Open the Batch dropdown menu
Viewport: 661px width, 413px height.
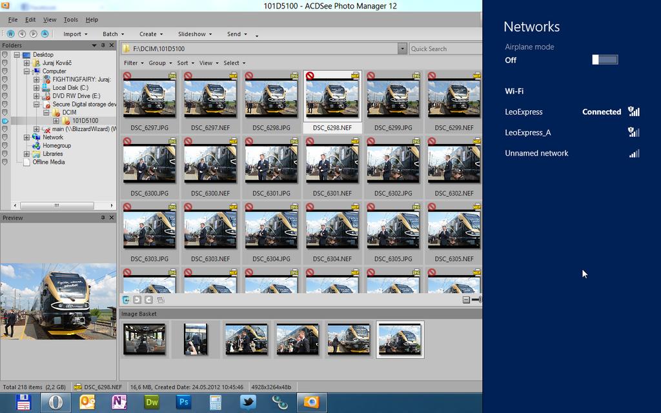(114, 34)
